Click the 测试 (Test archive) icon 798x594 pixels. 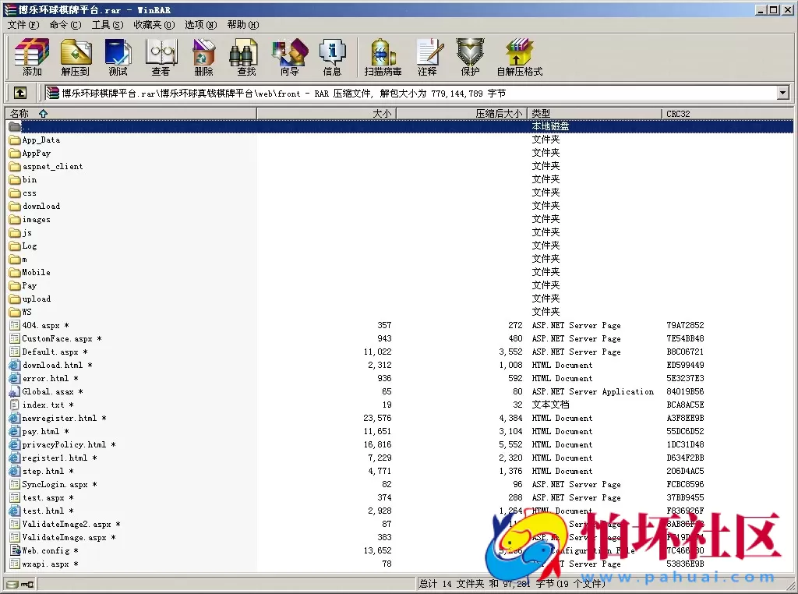(118, 57)
